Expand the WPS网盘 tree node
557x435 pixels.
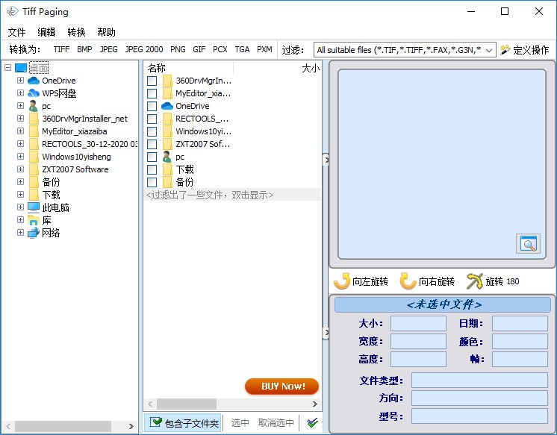point(20,93)
